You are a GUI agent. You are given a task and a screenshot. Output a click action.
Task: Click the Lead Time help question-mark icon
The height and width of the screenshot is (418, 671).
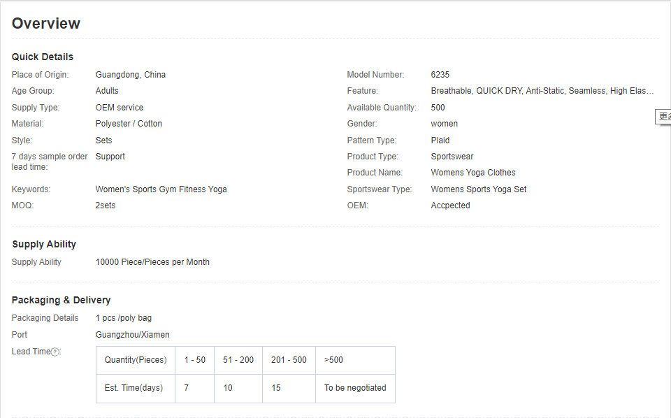point(55,352)
